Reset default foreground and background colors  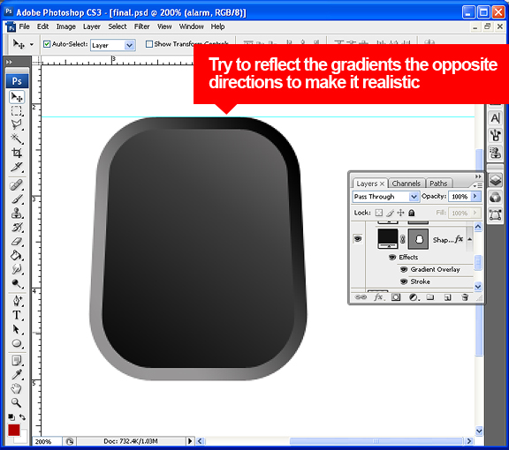tap(11, 417)
